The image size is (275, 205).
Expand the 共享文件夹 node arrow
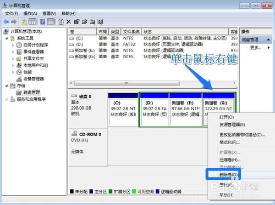coord(13,59)
